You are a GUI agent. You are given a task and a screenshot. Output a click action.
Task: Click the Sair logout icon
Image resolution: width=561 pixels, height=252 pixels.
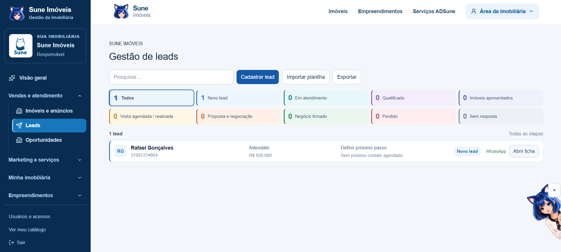tap(11, 242)
